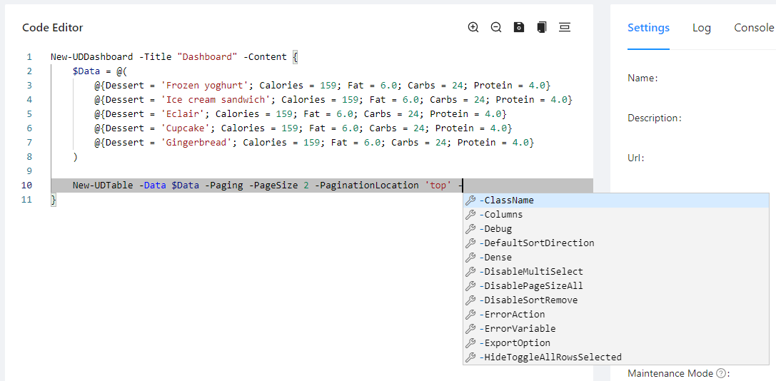Screen dimensions: 776x381
Task: Zoom out the code editor
Action: pyautogui.click(x=496, y=27)
